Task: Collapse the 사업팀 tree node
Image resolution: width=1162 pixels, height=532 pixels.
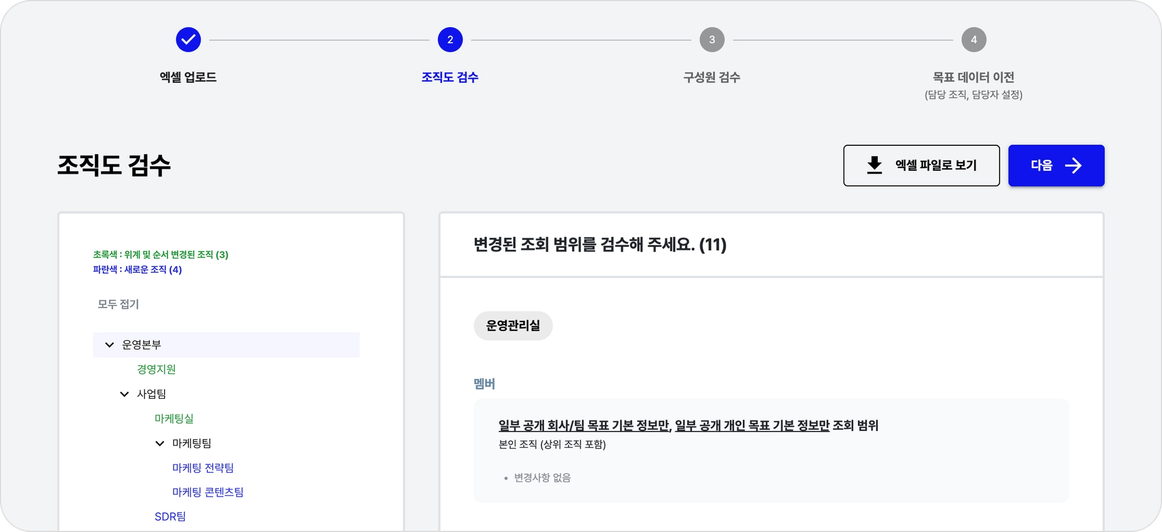Action: click(124, 394)
